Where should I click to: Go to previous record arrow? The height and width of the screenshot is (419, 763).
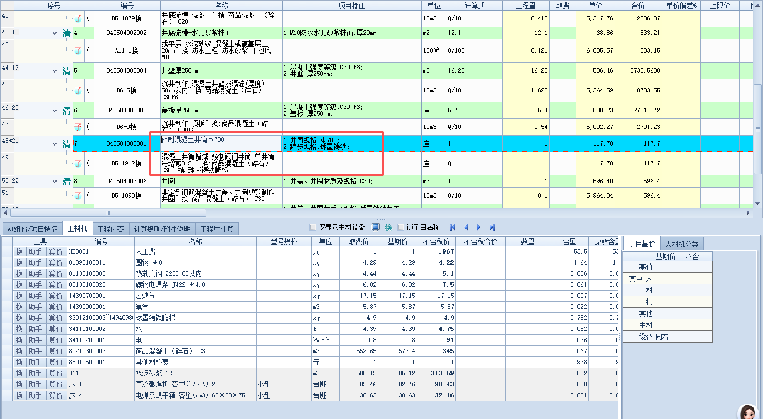click(x=466, y=227)
